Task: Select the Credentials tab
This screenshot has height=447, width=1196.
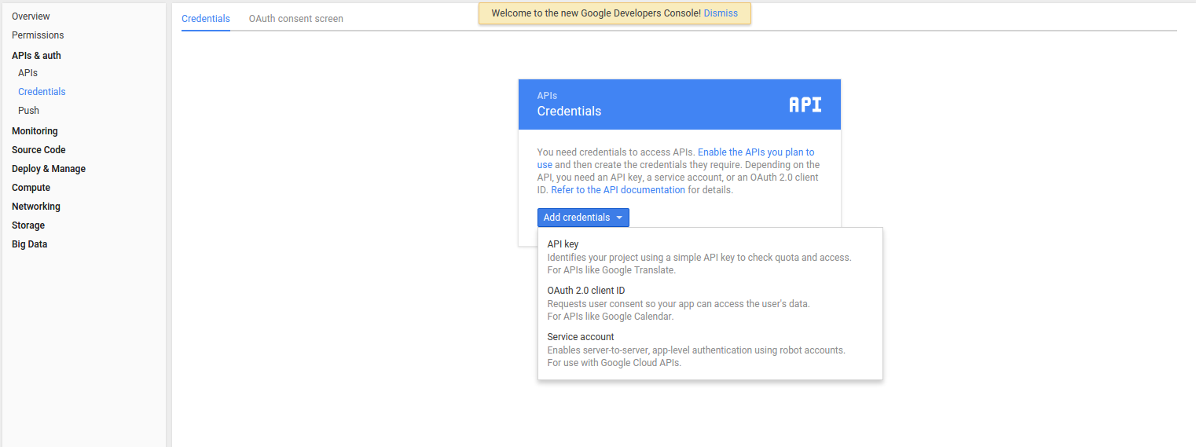Action: point(206,19)
